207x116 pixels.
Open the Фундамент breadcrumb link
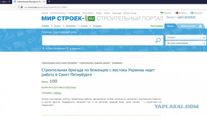point(117,63)
